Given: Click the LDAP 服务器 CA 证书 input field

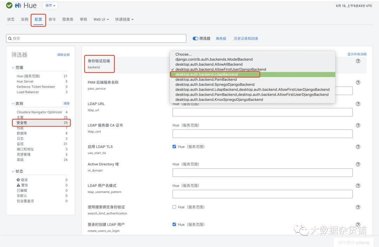Looking at the screenshot, I should (x=262, y=133).
